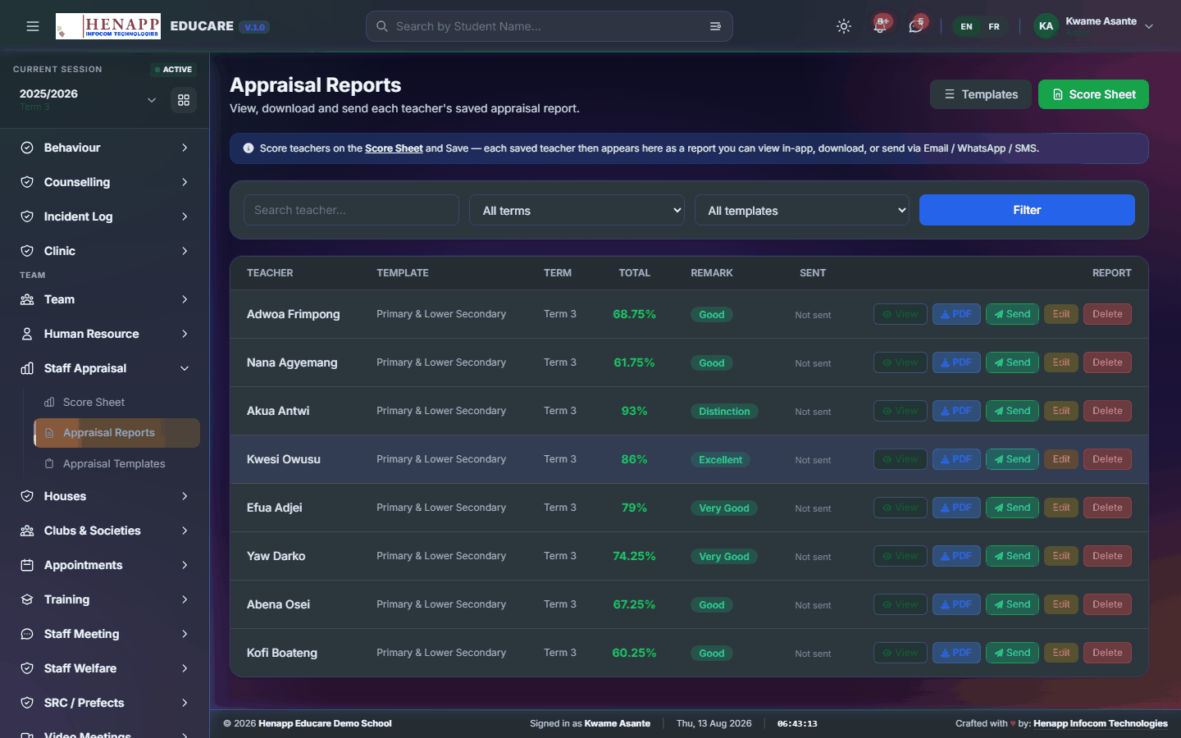Click the Behaviour sidebar icon
The height and width of the screenshot is (738, 1181).
click(27, 148)
